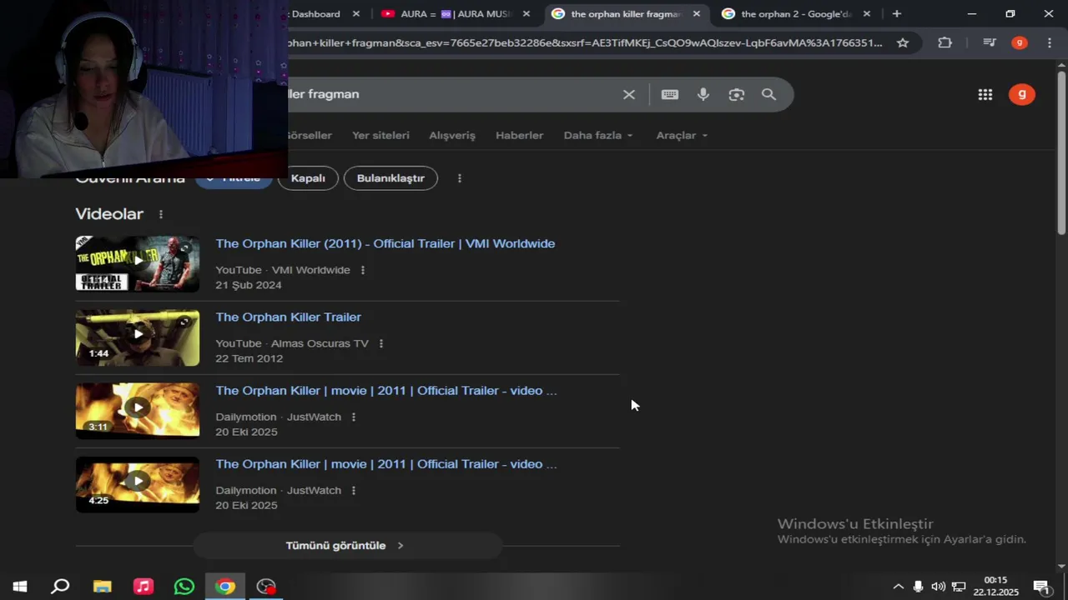Set SafeSearch to Bulanıklaştır
1068x600 pixels.
click(390, 178)
